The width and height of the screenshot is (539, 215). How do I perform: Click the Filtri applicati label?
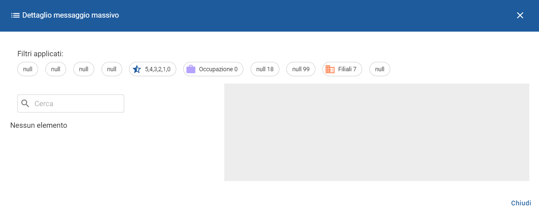click(x=40, y=54)
